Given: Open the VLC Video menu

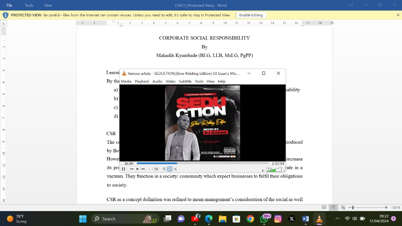Looking at the screenshot, I should coord(170,81).
